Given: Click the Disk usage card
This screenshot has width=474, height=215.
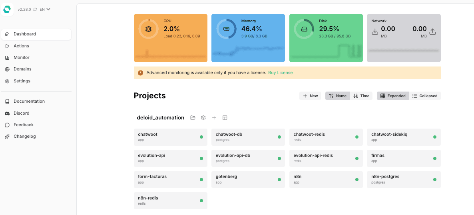Looking at the screenshot, I should click(x=326, y=38).
